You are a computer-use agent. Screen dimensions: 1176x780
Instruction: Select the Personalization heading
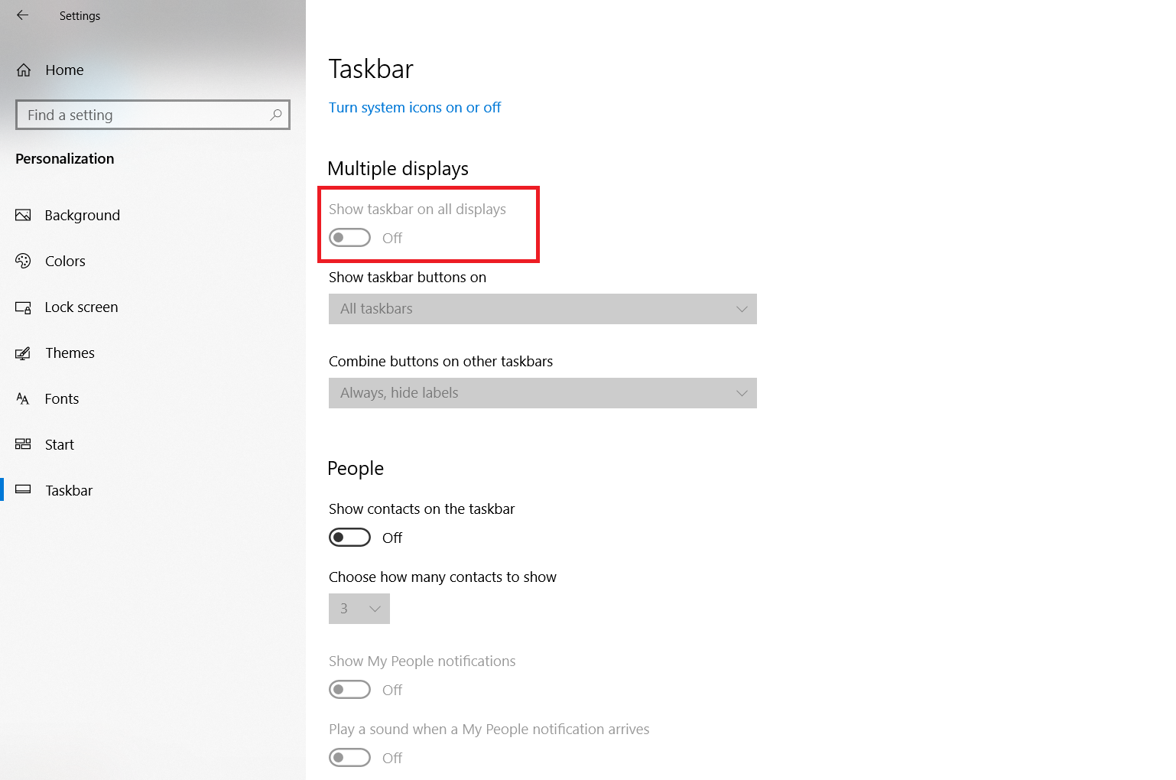pyautogui.click(x=64, y=158)
